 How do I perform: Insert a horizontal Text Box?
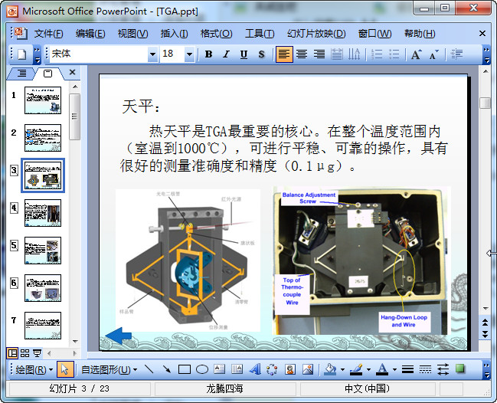(219, 369)
